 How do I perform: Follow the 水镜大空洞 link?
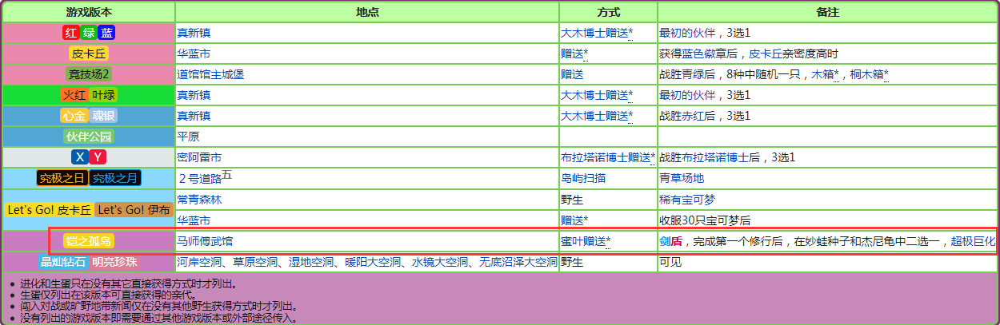point(440,261)
